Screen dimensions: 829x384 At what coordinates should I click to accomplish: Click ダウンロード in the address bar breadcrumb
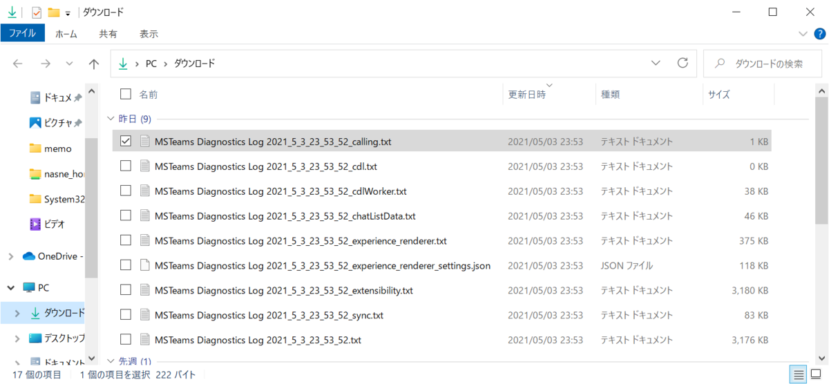194,64
